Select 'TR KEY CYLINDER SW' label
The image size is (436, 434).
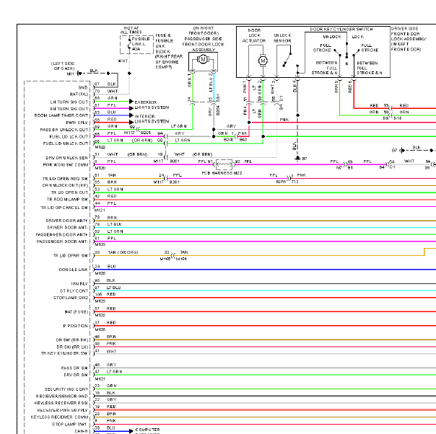pos(64,353)
